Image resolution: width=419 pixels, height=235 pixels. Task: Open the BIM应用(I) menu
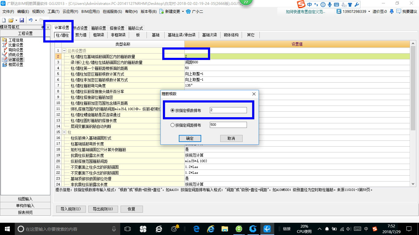click(90, 12)
